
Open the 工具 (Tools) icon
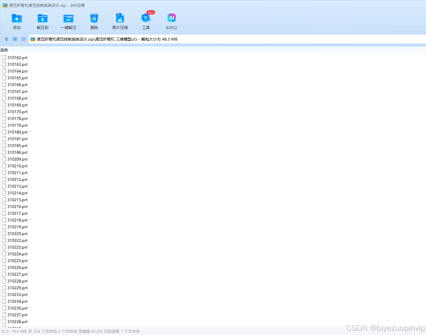(146, 18)
